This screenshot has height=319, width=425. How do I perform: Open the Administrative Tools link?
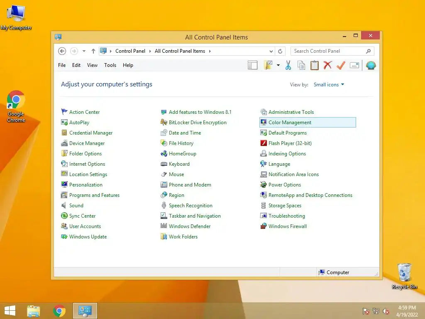coord(291,112)
